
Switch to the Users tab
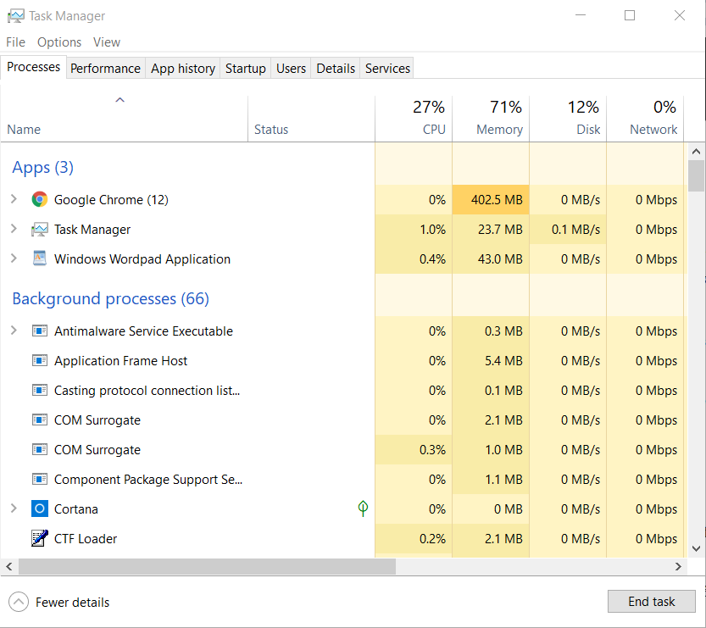[291, 69]
